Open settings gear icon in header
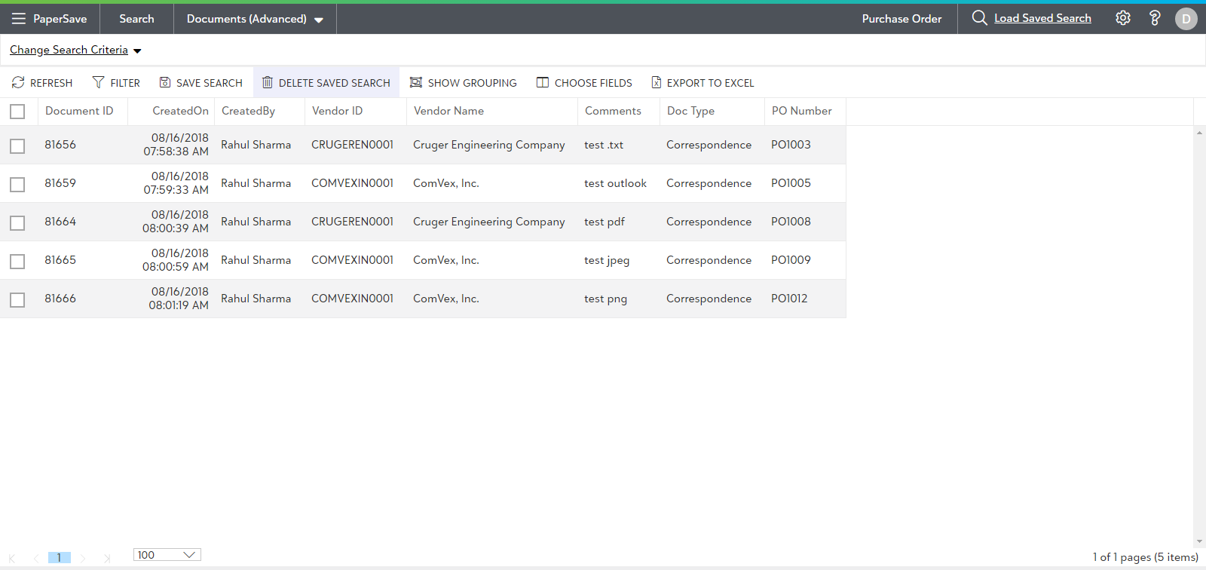The image size is (1206, 570). coord(1123,18)
